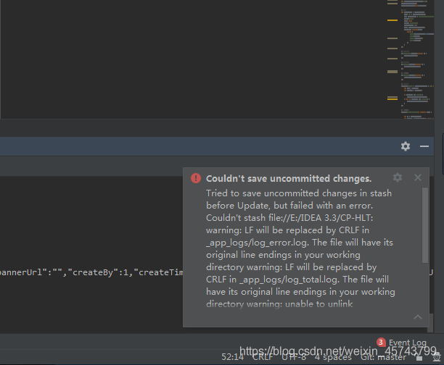Hide the tool window with minus icon
This screenshot has height=365, width=444.
[x=424, y=146]
